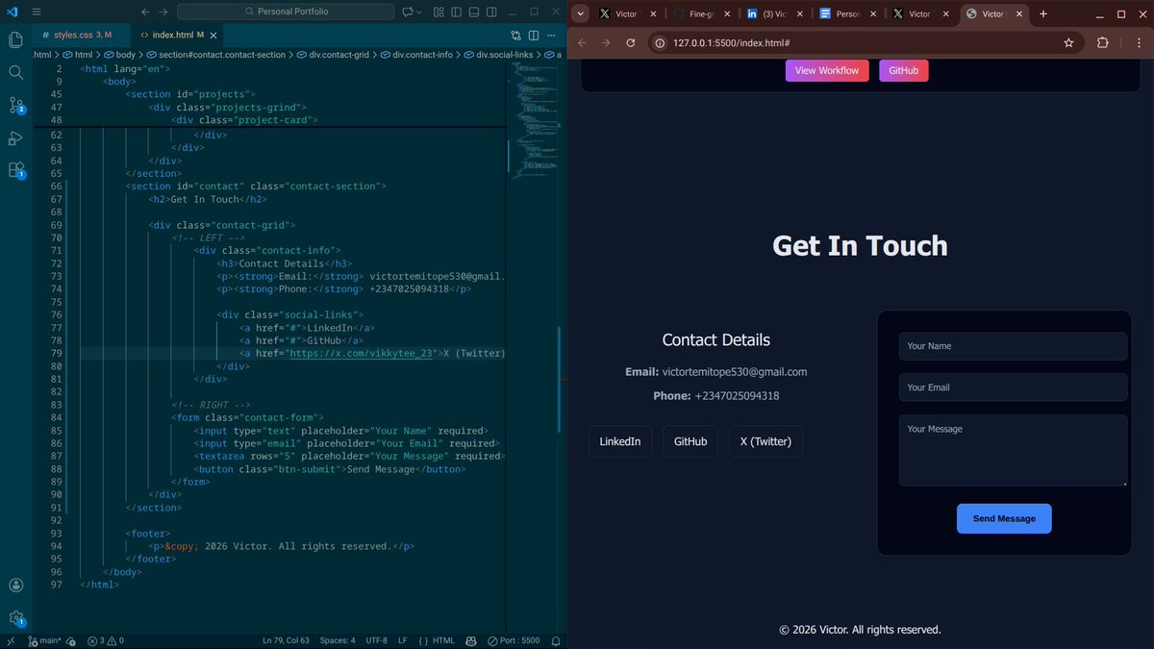1154x649 pixels.
Task: Go forward with VS Code navigation arrow
Action: click(163, 12)
